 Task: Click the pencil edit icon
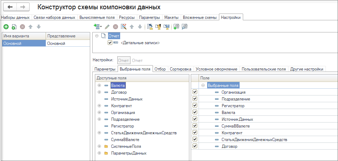tap(107, 27)
